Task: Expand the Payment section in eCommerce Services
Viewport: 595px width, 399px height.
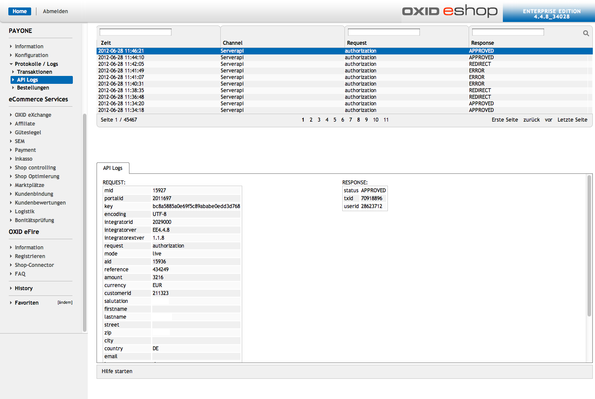Action: [x=25, y=150]
